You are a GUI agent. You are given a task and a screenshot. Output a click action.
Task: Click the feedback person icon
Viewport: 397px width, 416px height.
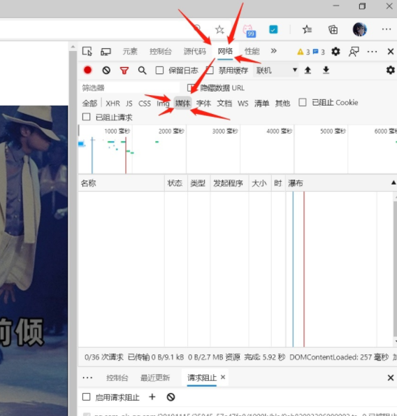(354, 52)
